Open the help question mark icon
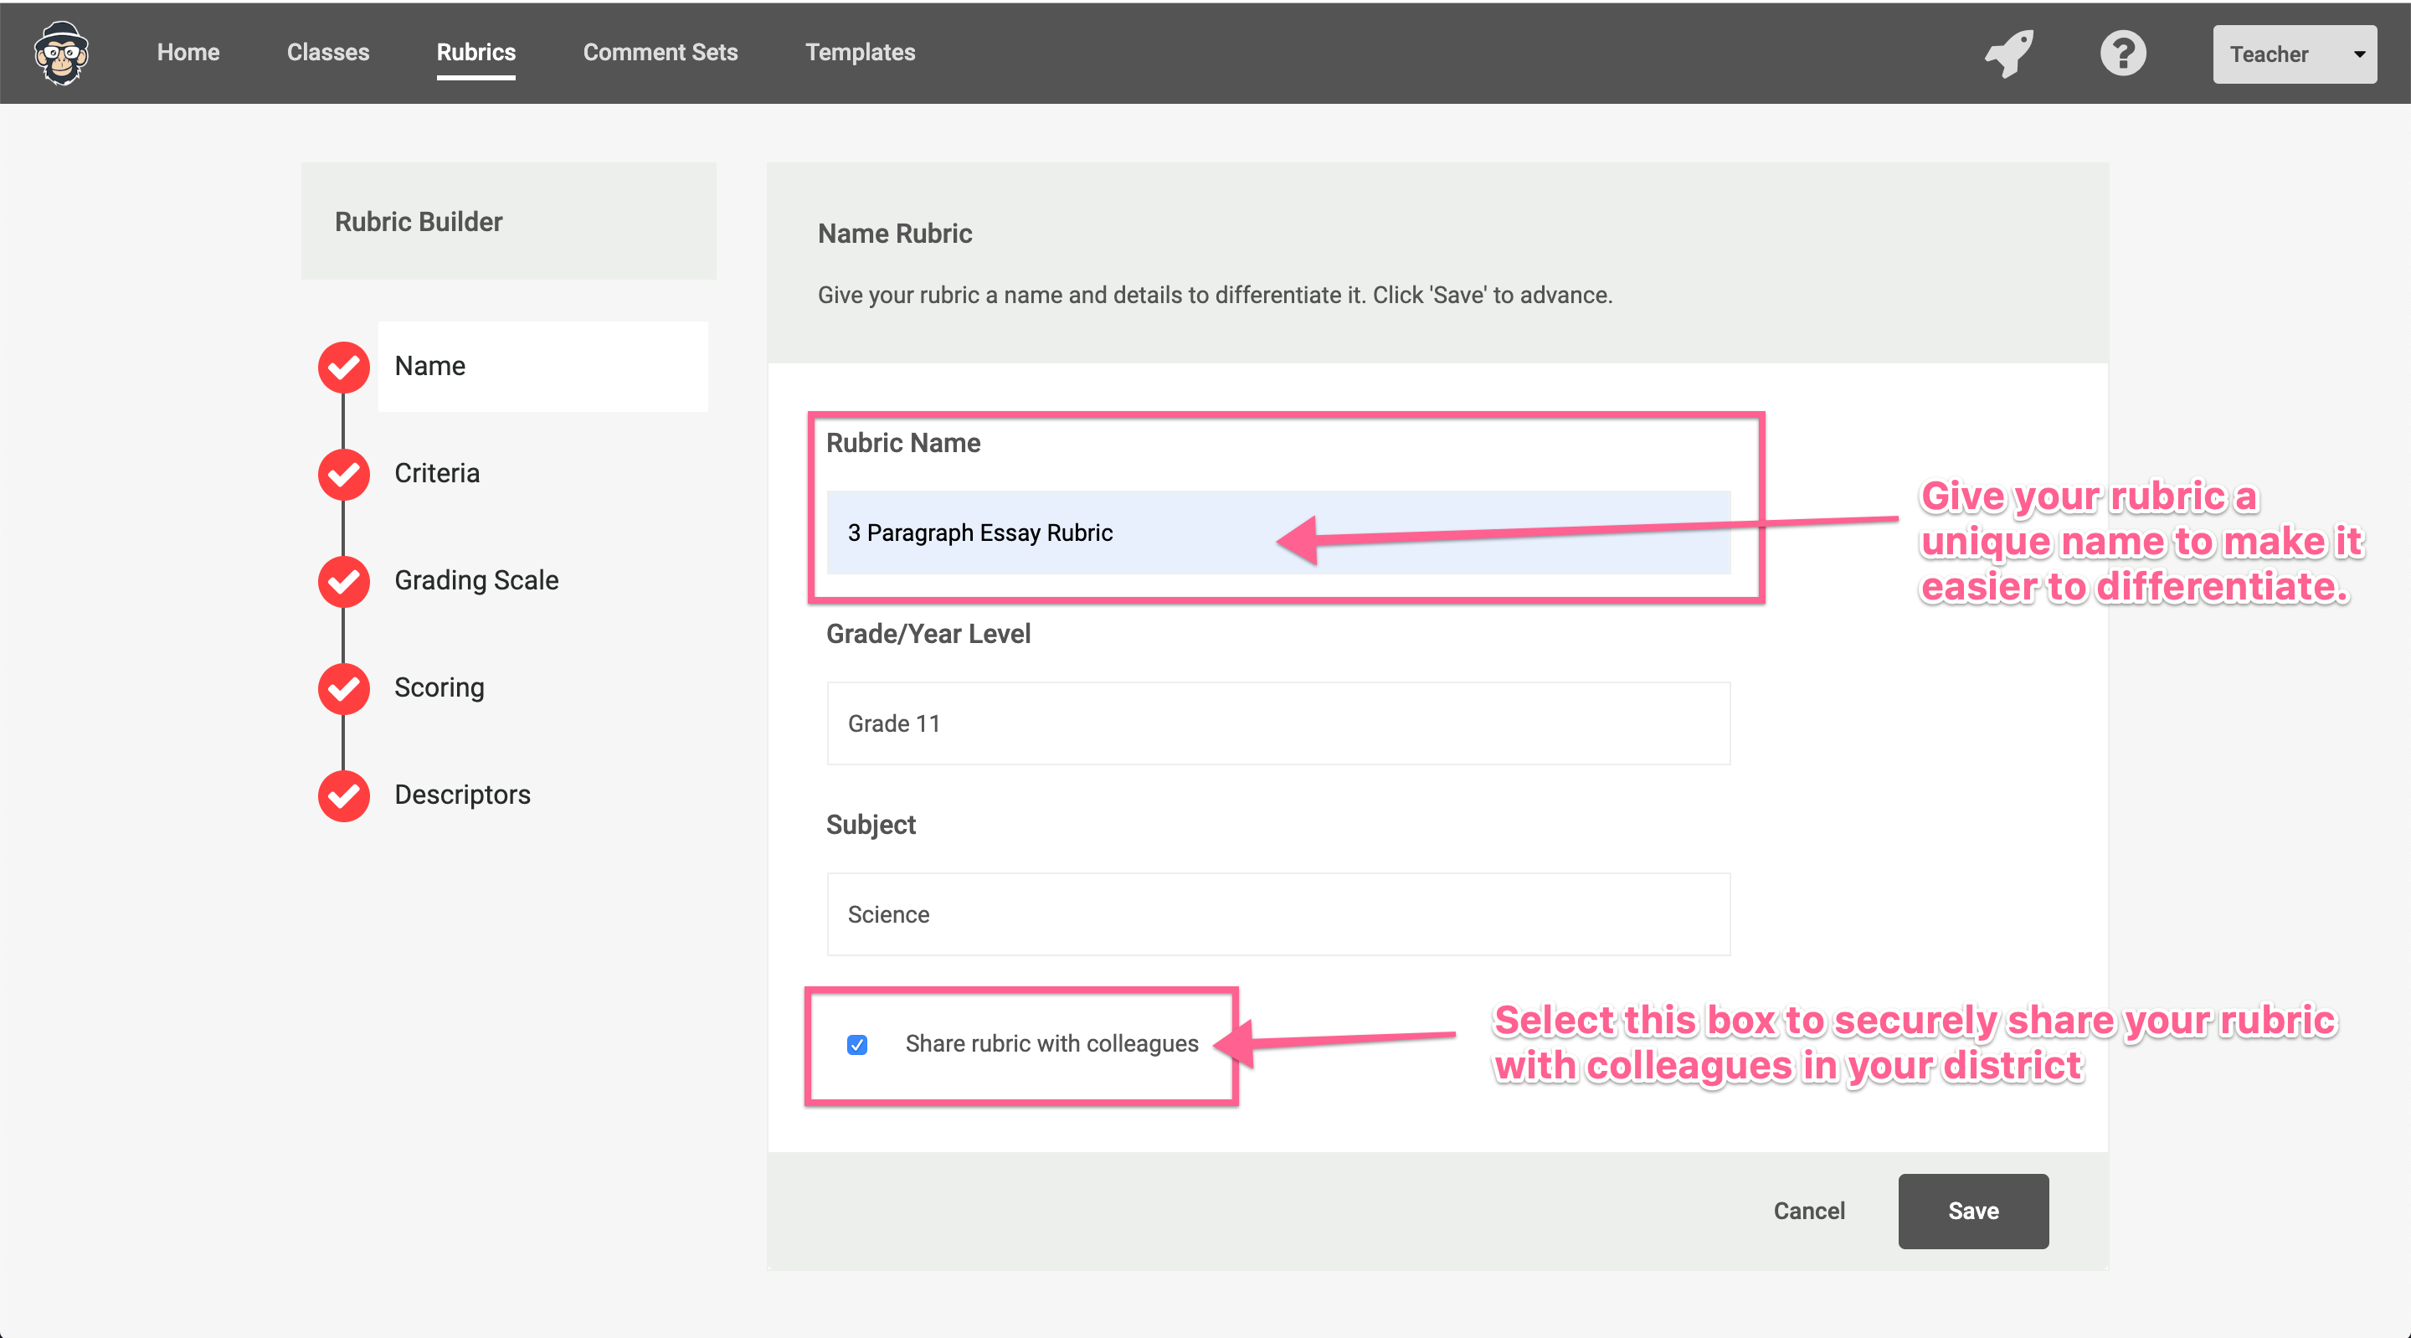The image size is (2411, 1338). click(2122, 54)
